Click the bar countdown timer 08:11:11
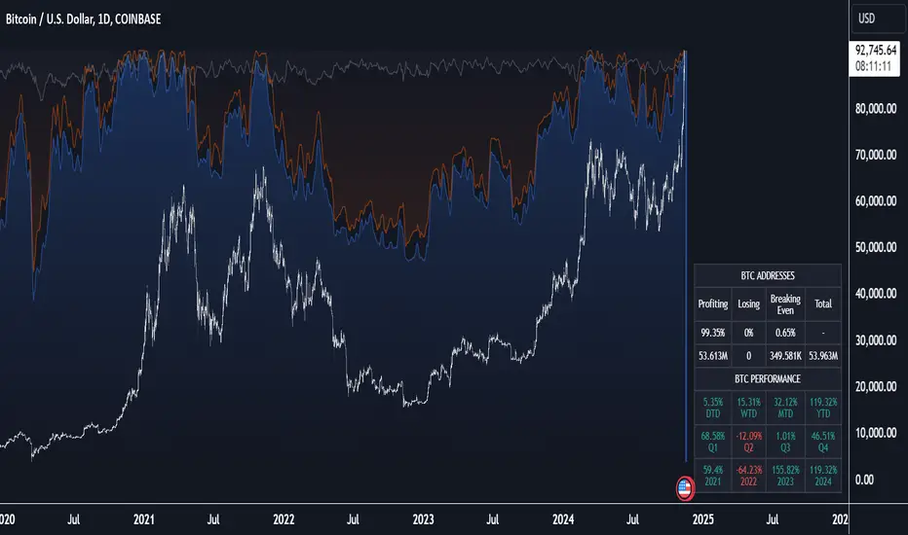908x535 pixels. coord(873,66)
